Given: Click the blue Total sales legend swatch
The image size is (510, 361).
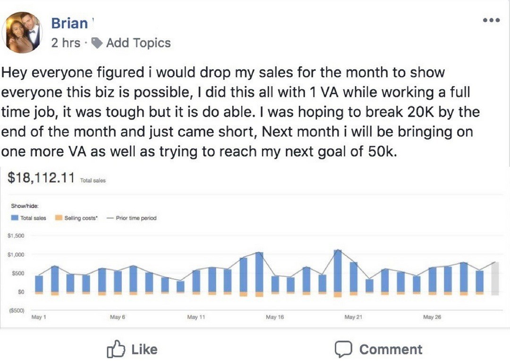Looking at the screenshot, I should [x=15, y=218].
